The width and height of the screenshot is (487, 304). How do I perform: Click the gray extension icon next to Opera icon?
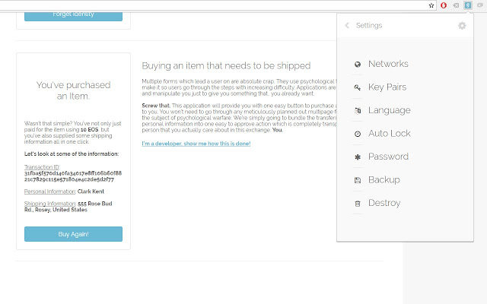pos(456,5)
